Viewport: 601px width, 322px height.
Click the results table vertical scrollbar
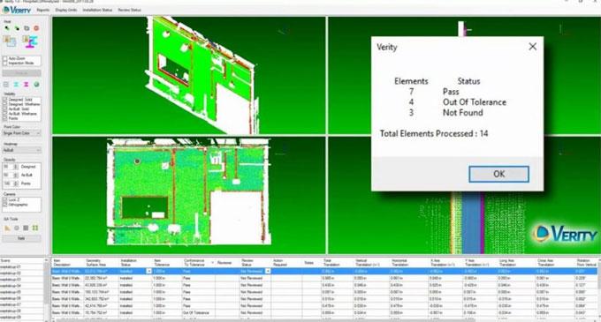(598, 289)
